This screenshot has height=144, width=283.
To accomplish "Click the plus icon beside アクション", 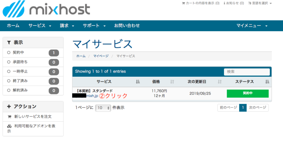I will coord(9,106).
